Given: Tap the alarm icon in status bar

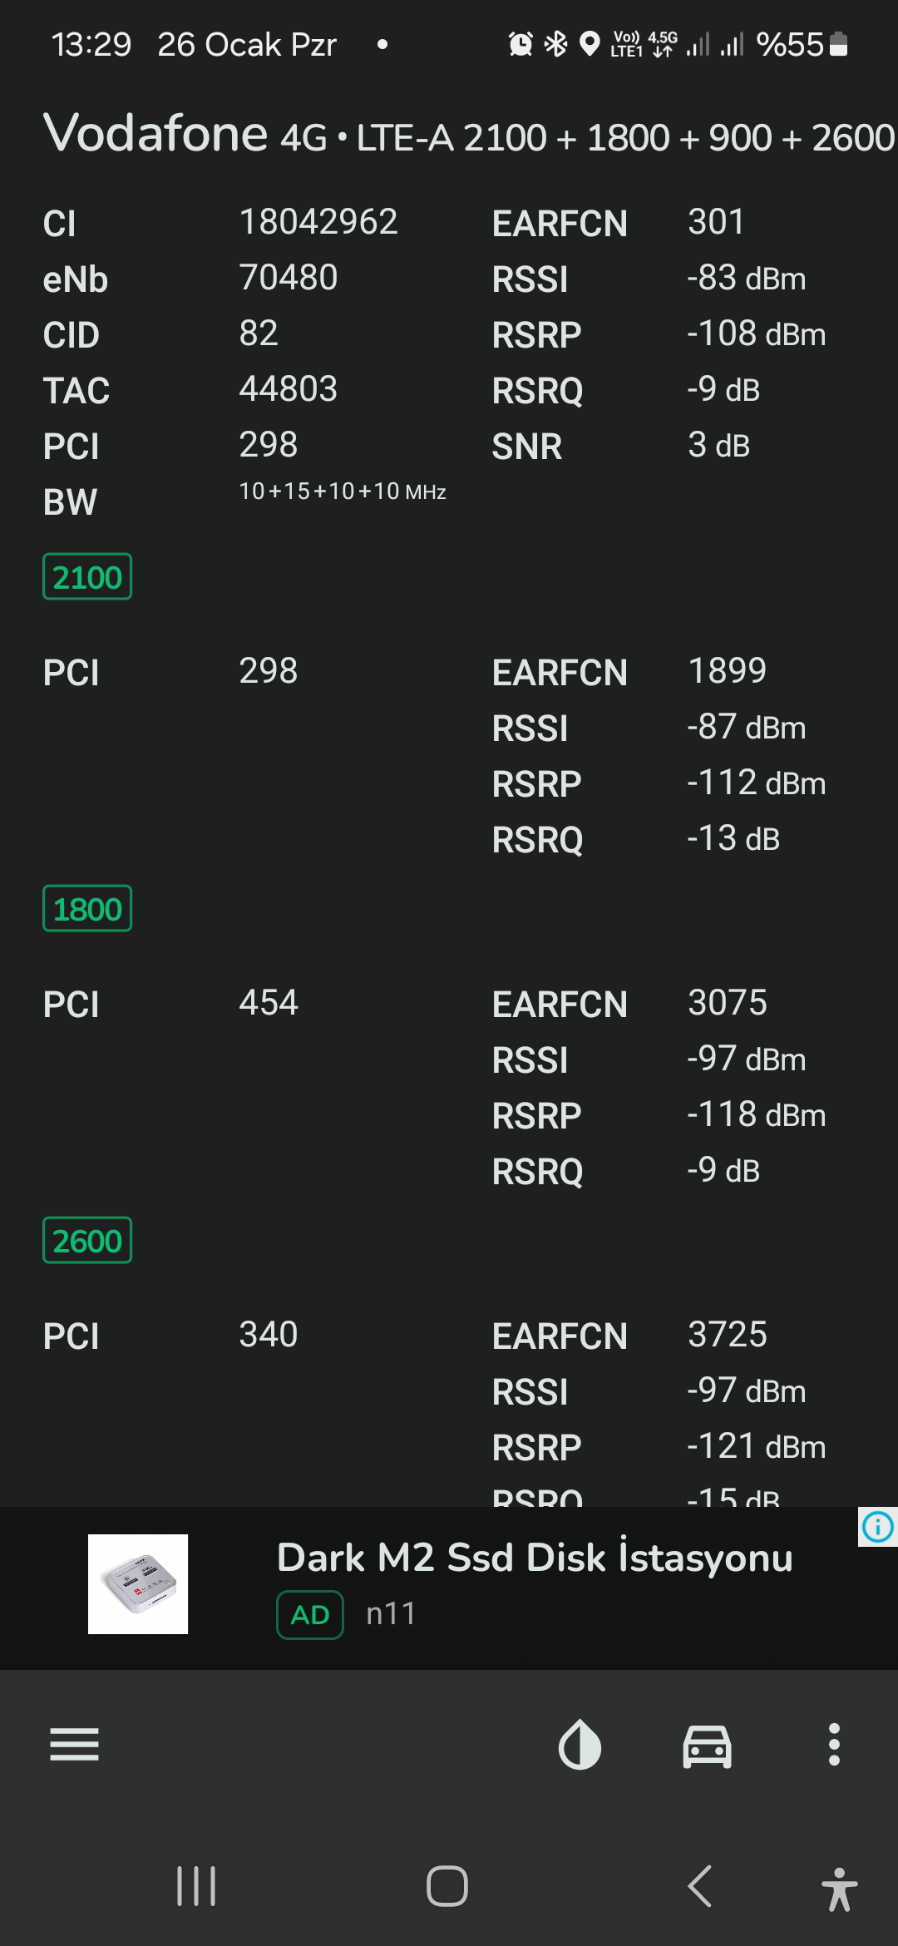Looking at the screenshot, I should (521, 43).
